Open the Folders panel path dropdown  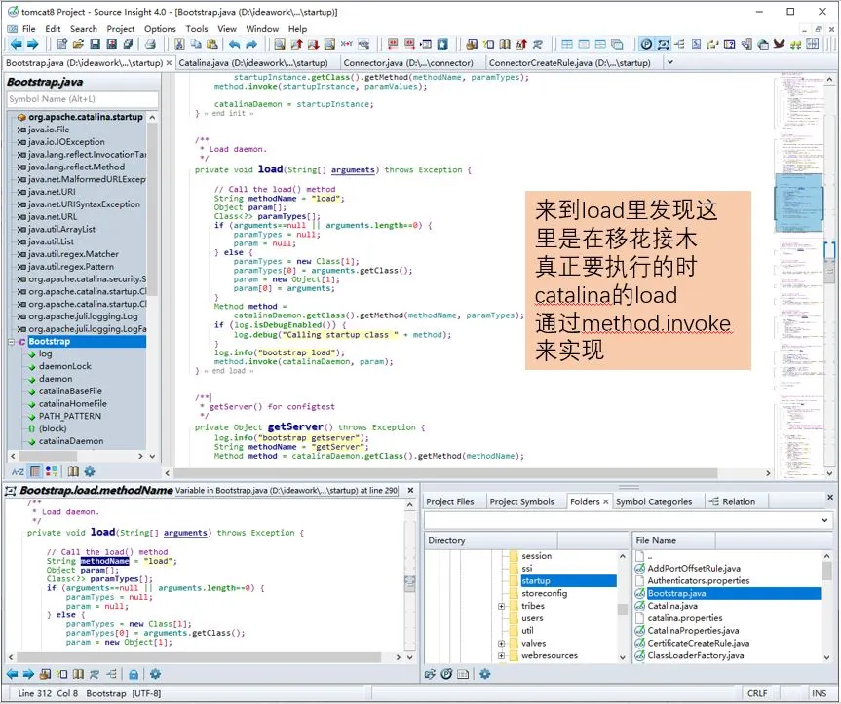824,520
